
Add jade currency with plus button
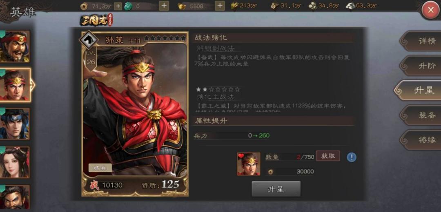click(164, 6)
